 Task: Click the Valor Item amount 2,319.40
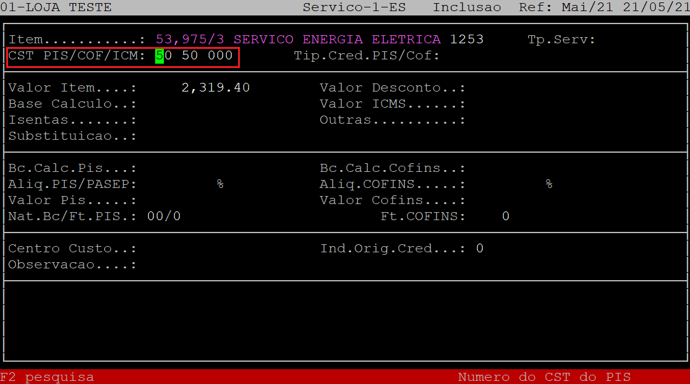click(216, 88)
